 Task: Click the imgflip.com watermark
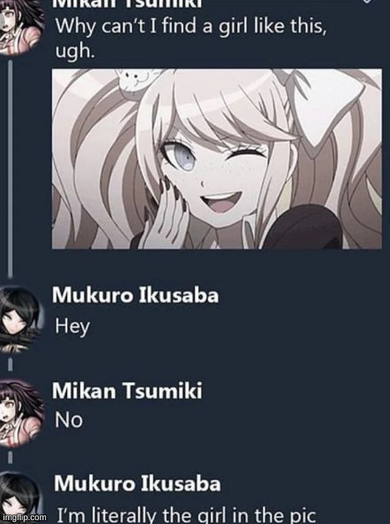click(23, 517)
